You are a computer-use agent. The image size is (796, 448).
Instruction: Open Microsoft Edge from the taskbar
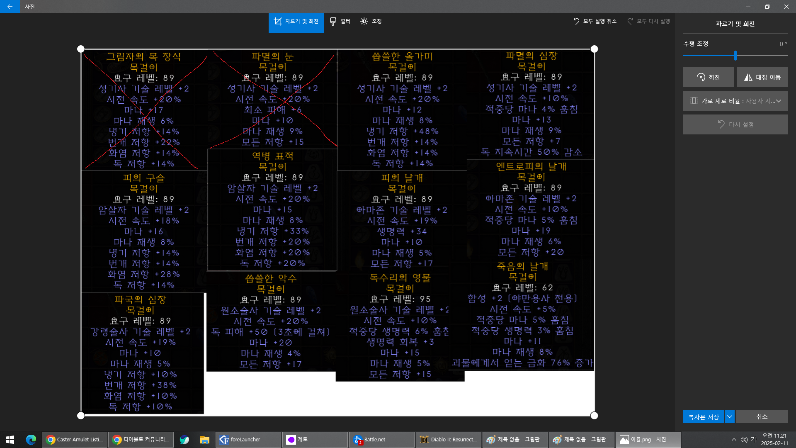[x=31, y=439]
